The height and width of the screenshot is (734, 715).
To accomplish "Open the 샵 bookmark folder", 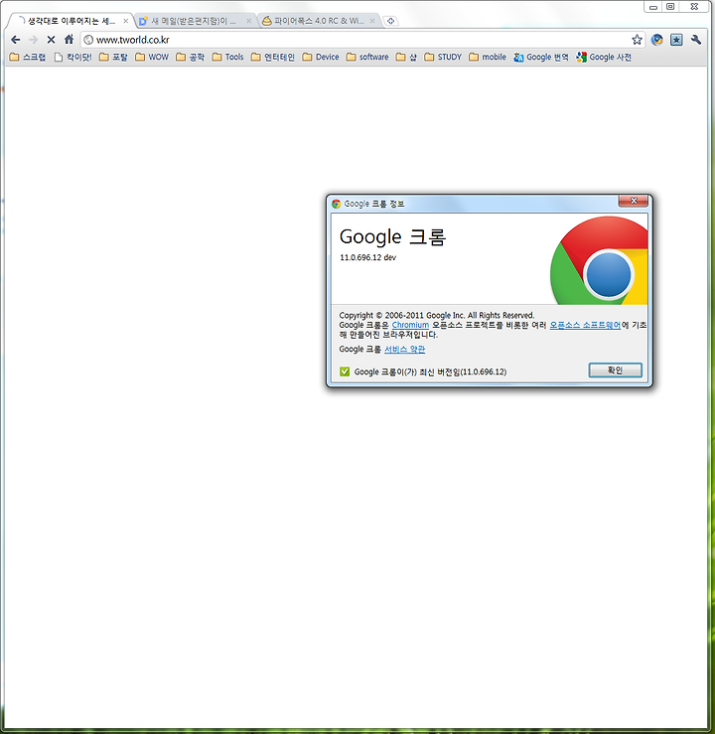I will click(x=406, y=57).
